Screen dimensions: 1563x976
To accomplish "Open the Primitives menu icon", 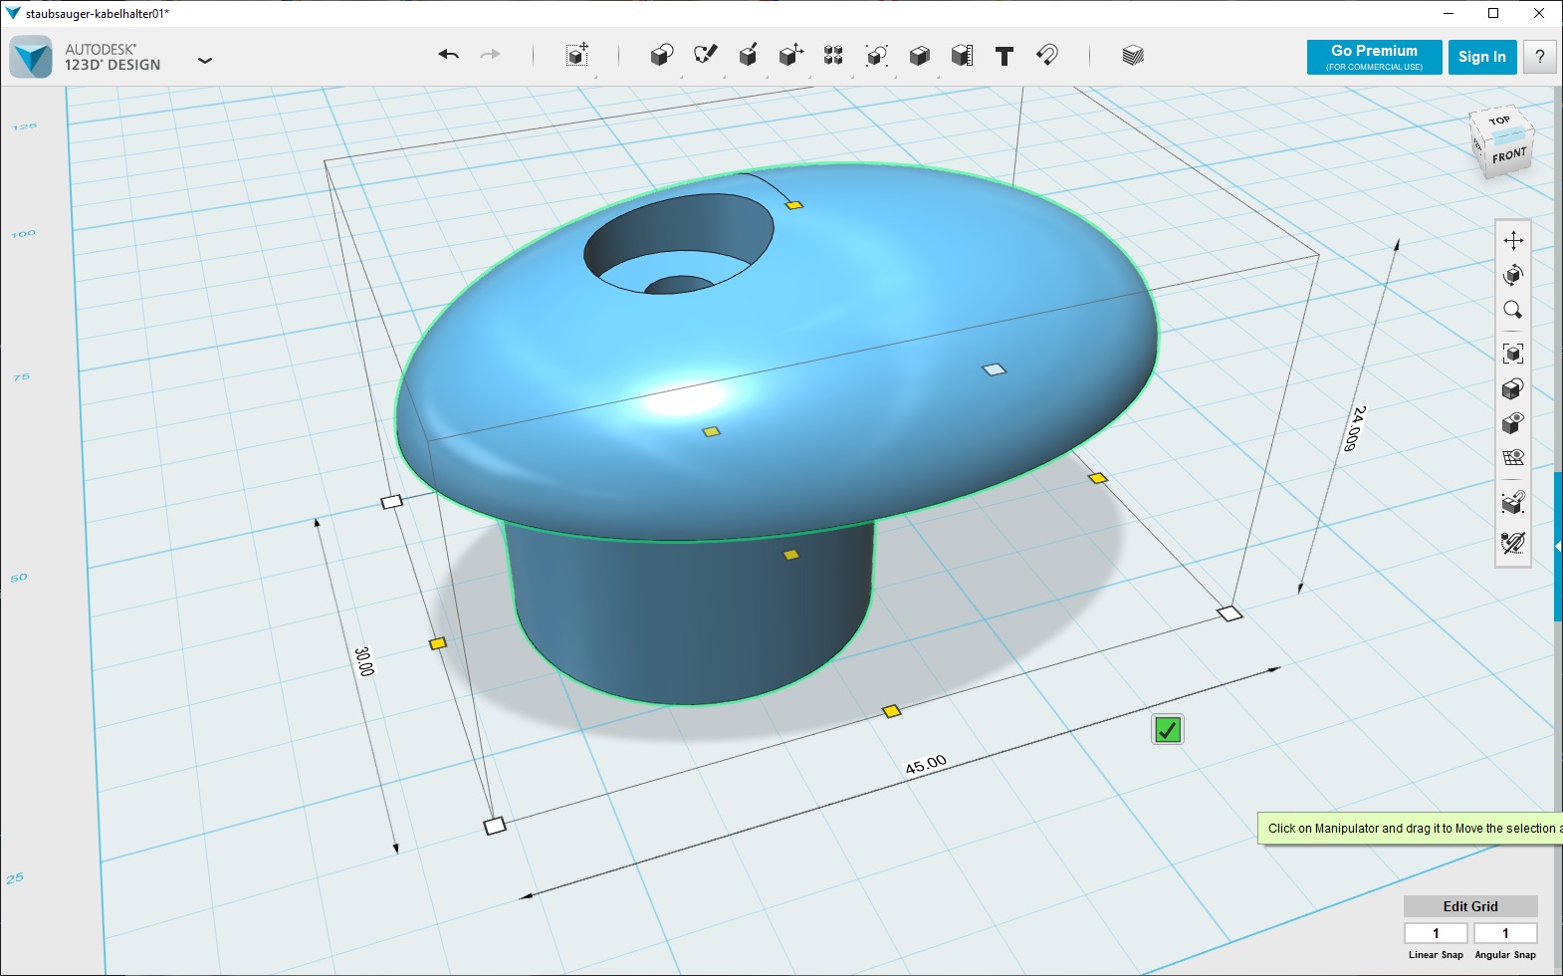I will [661, 55].
